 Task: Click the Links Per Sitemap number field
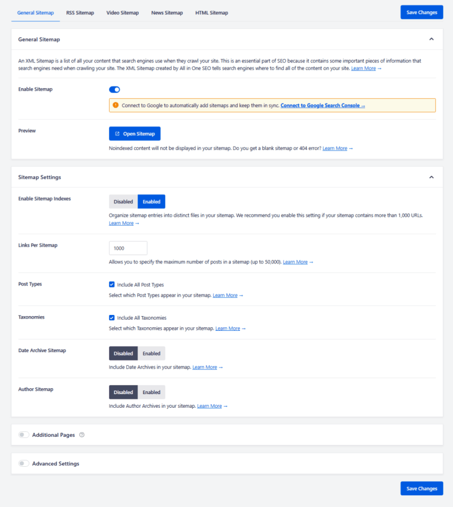128,248
